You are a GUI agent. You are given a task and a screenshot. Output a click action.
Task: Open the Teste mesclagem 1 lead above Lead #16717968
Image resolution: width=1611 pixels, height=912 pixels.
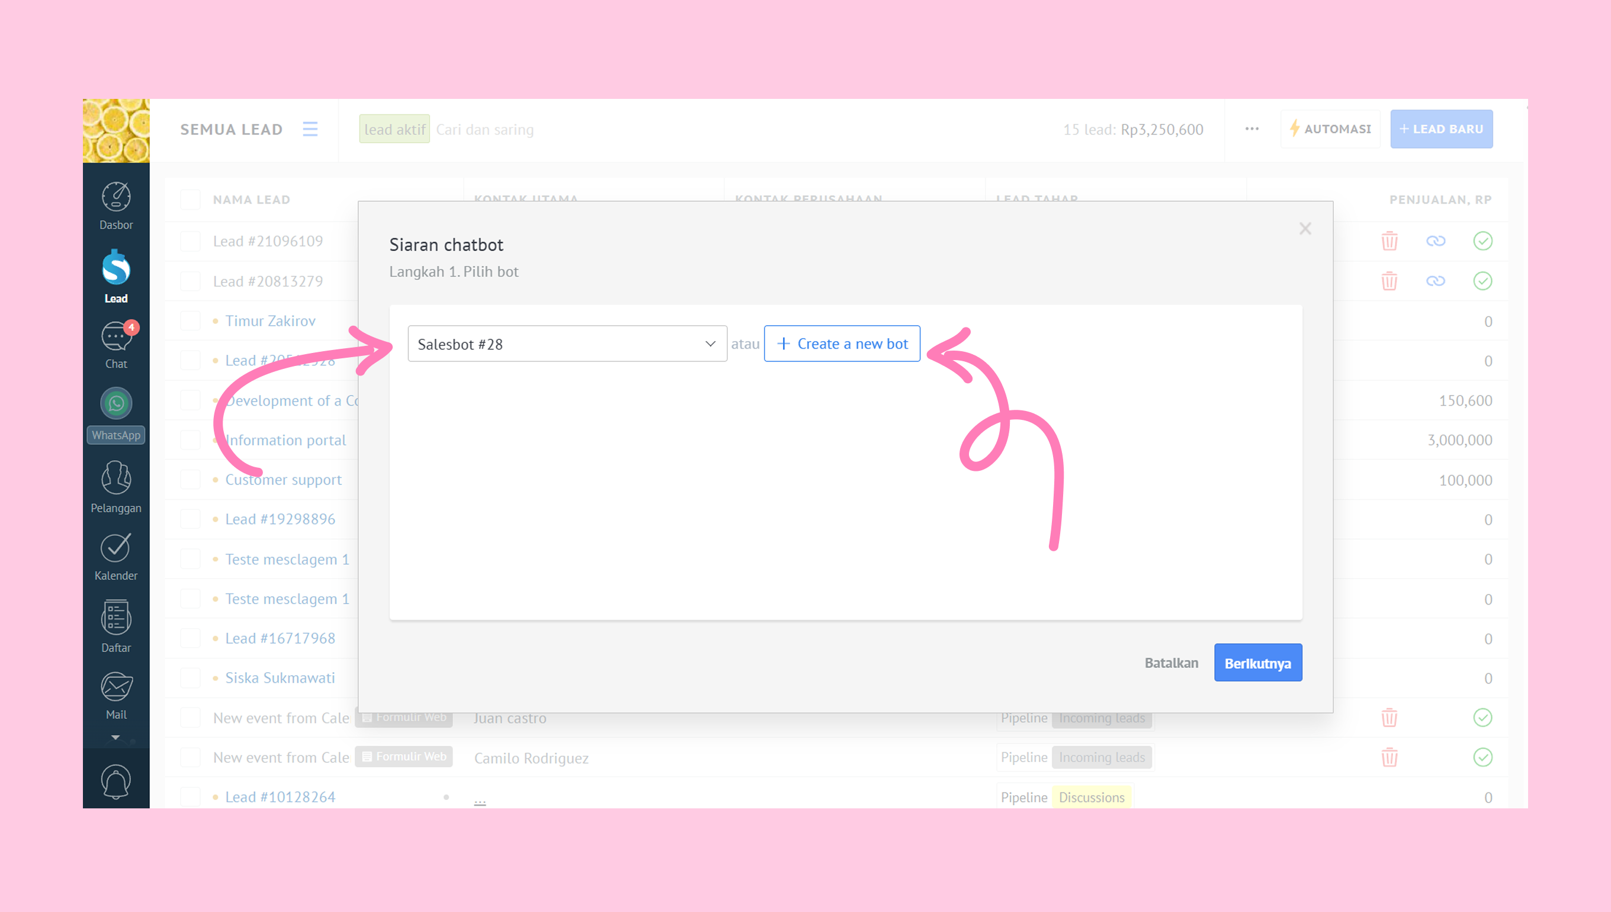tap(287, 599)
